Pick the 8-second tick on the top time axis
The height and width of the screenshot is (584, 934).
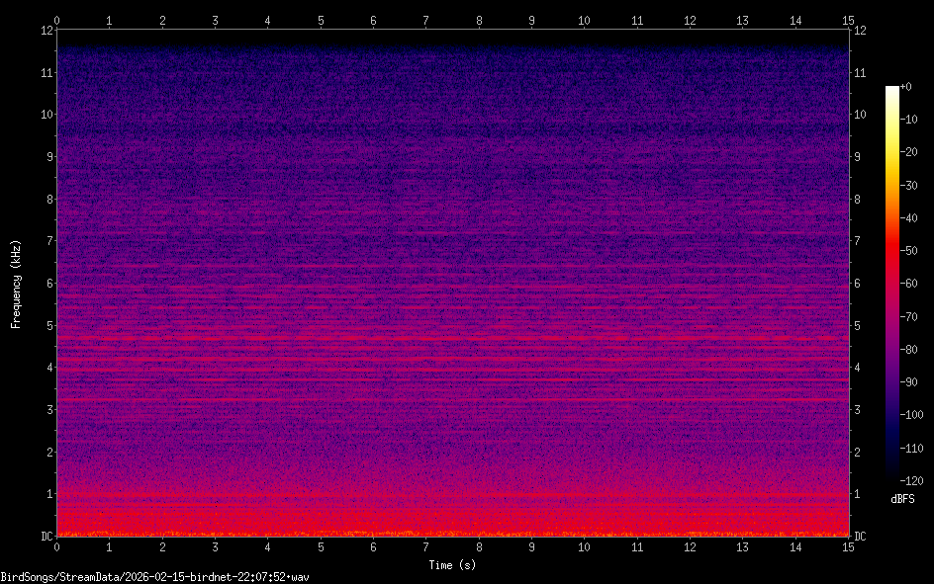point(479,19)
